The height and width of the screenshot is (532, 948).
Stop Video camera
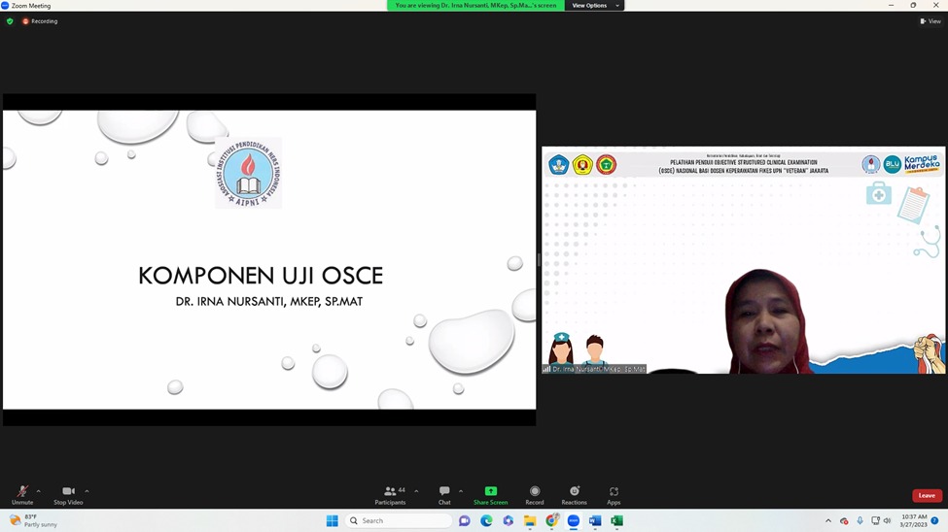pyautogui.click(x=68, y=494)
